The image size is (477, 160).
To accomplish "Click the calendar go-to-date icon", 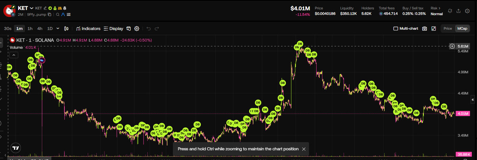I will point(128,29).
